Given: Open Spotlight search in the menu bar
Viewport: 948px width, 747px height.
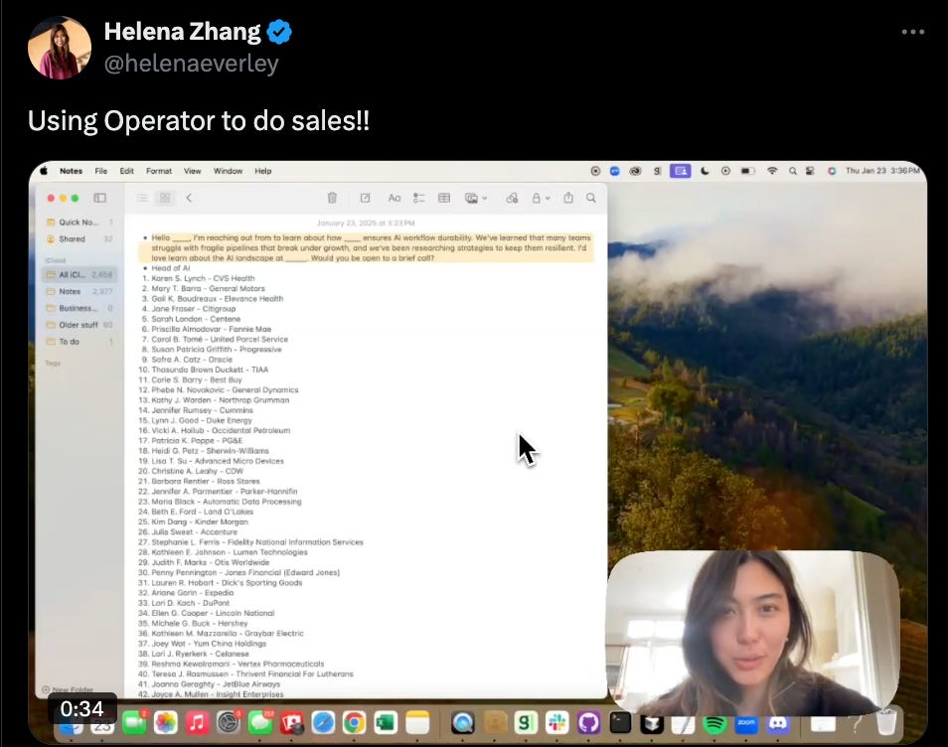Looking at the screenshot, I should [793, 171].
